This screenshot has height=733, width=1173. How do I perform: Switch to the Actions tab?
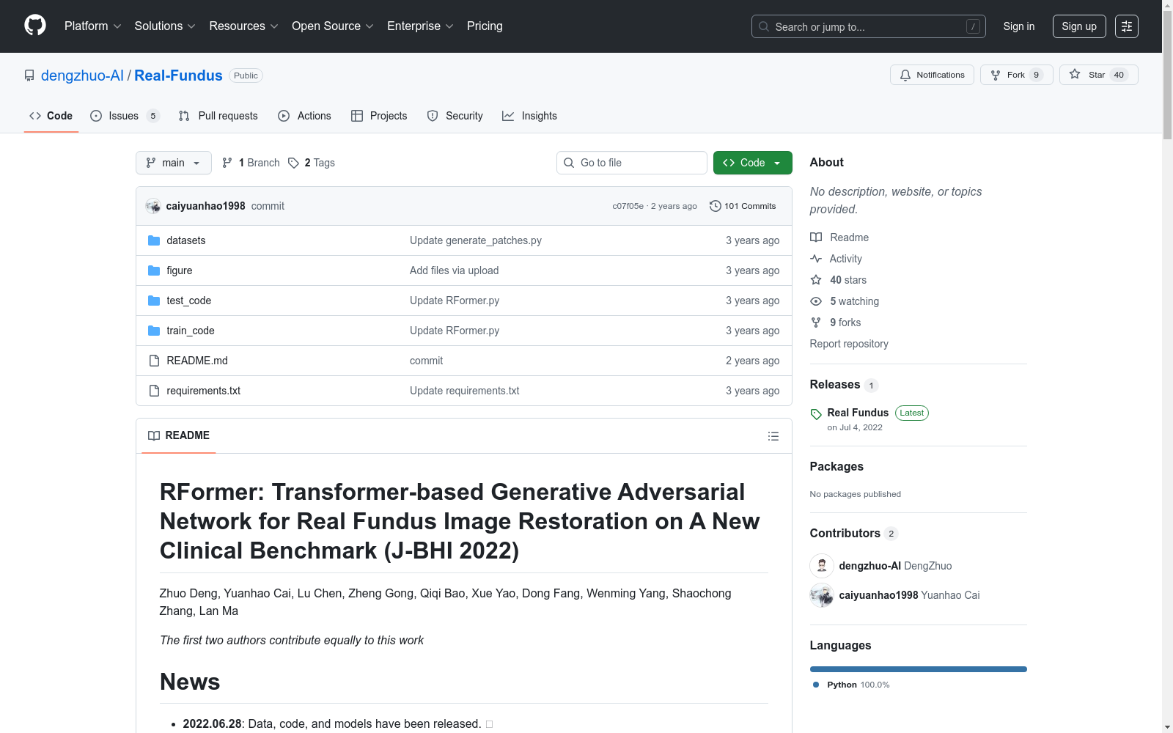coord(304,116)
